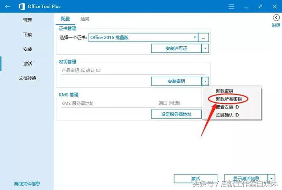Choose 安装确认 ID from the popup menu
The image size is (282, 190).
tap(232, 115)
